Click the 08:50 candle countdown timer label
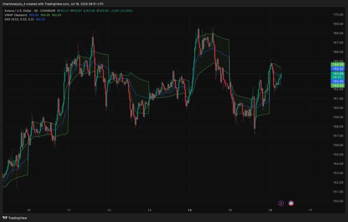This screenshot has height=222, width=348. click(x=338, y=77)
